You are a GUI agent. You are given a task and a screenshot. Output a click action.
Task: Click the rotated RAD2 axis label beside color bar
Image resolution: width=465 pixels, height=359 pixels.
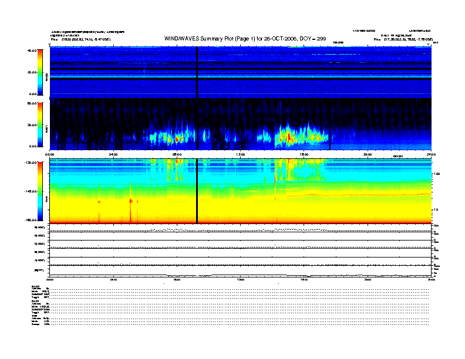tap(46, 77)
